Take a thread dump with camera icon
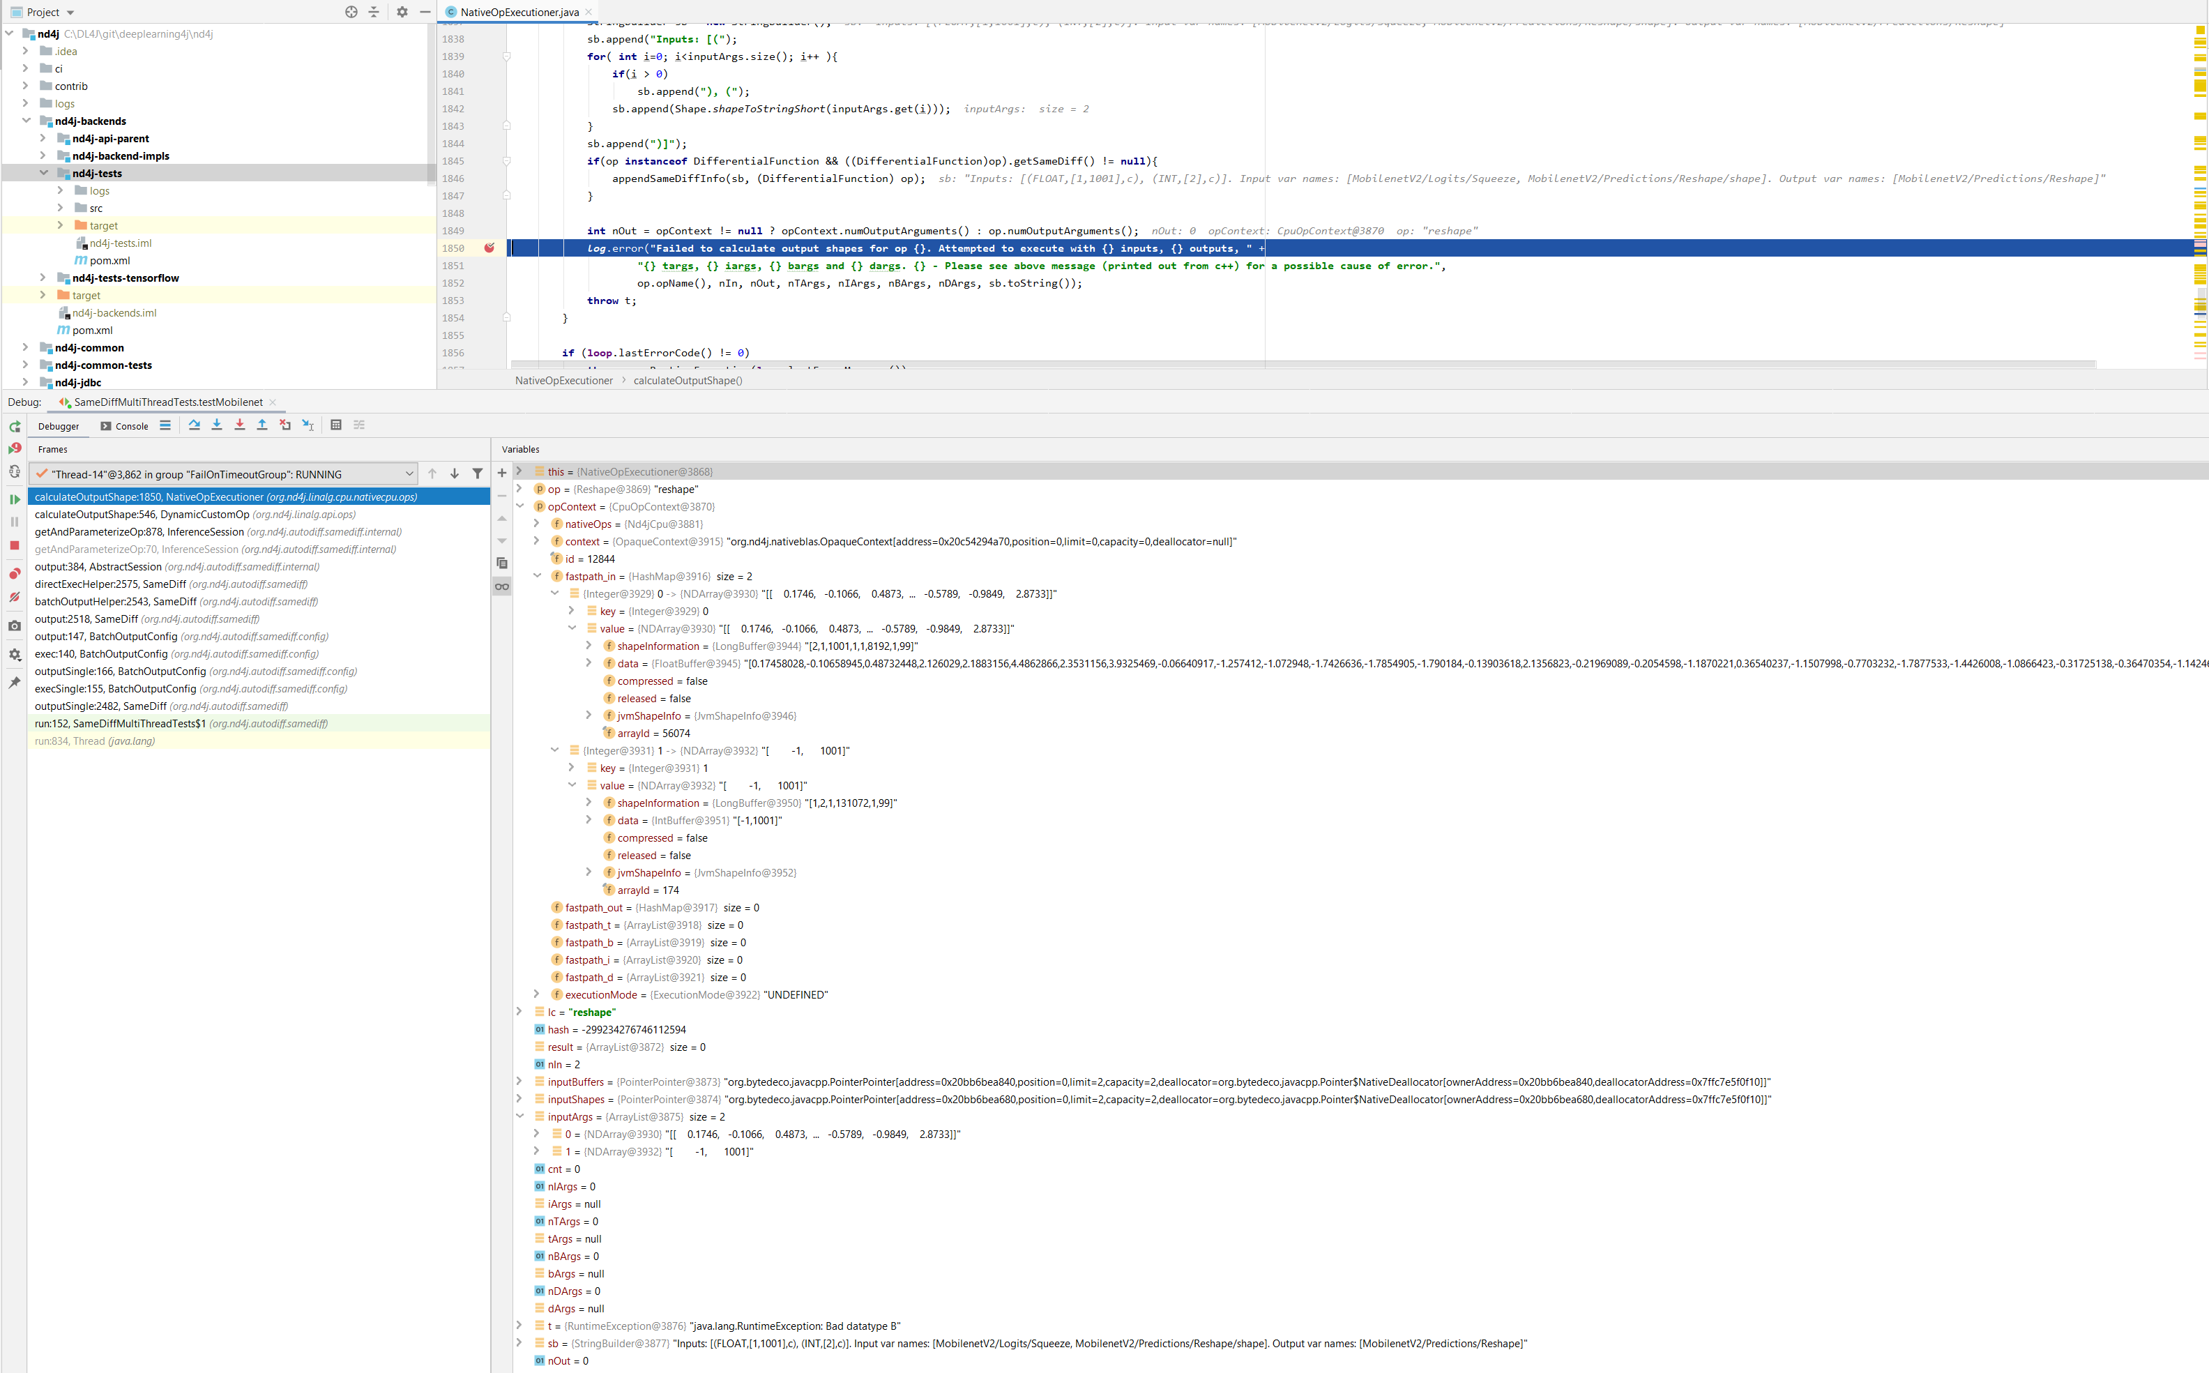 point(14,625)
